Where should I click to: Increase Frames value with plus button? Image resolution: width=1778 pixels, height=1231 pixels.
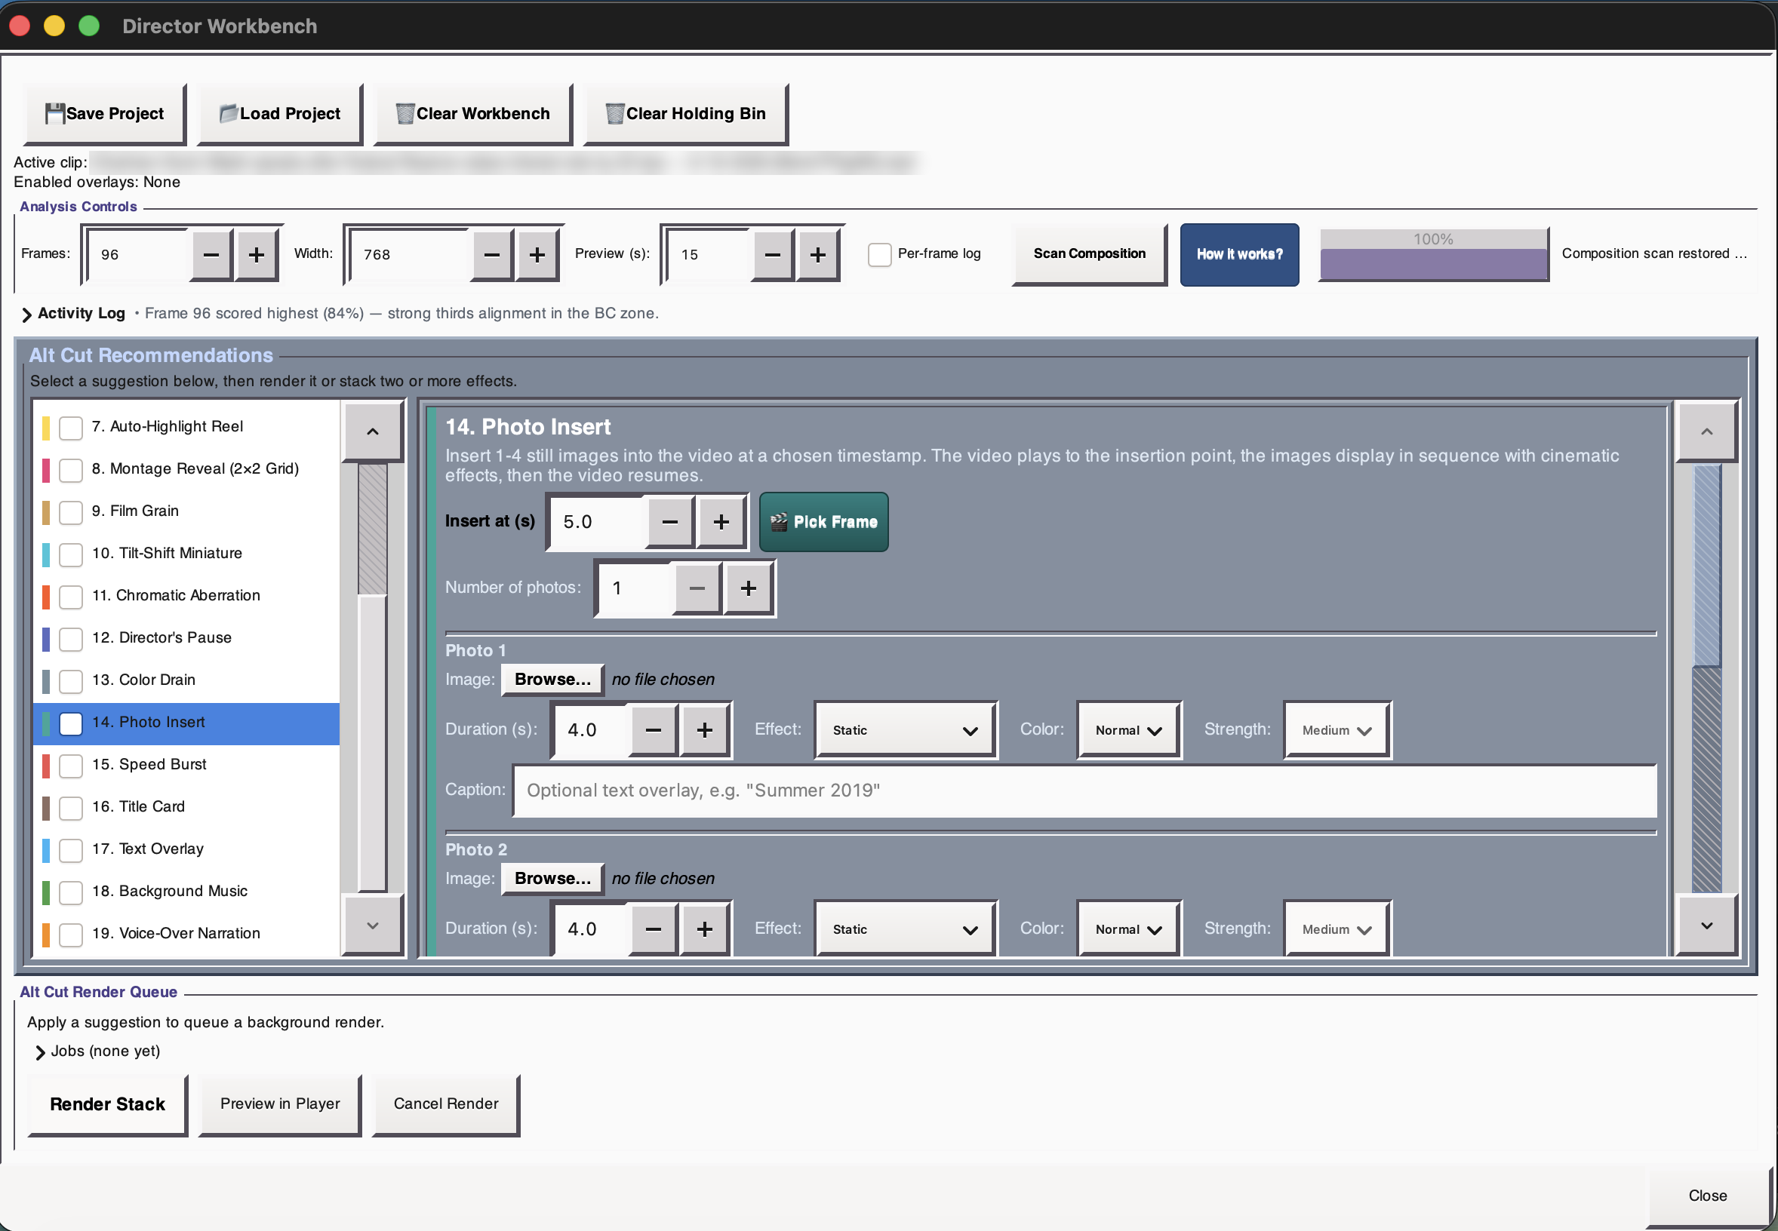pos(257,254)
